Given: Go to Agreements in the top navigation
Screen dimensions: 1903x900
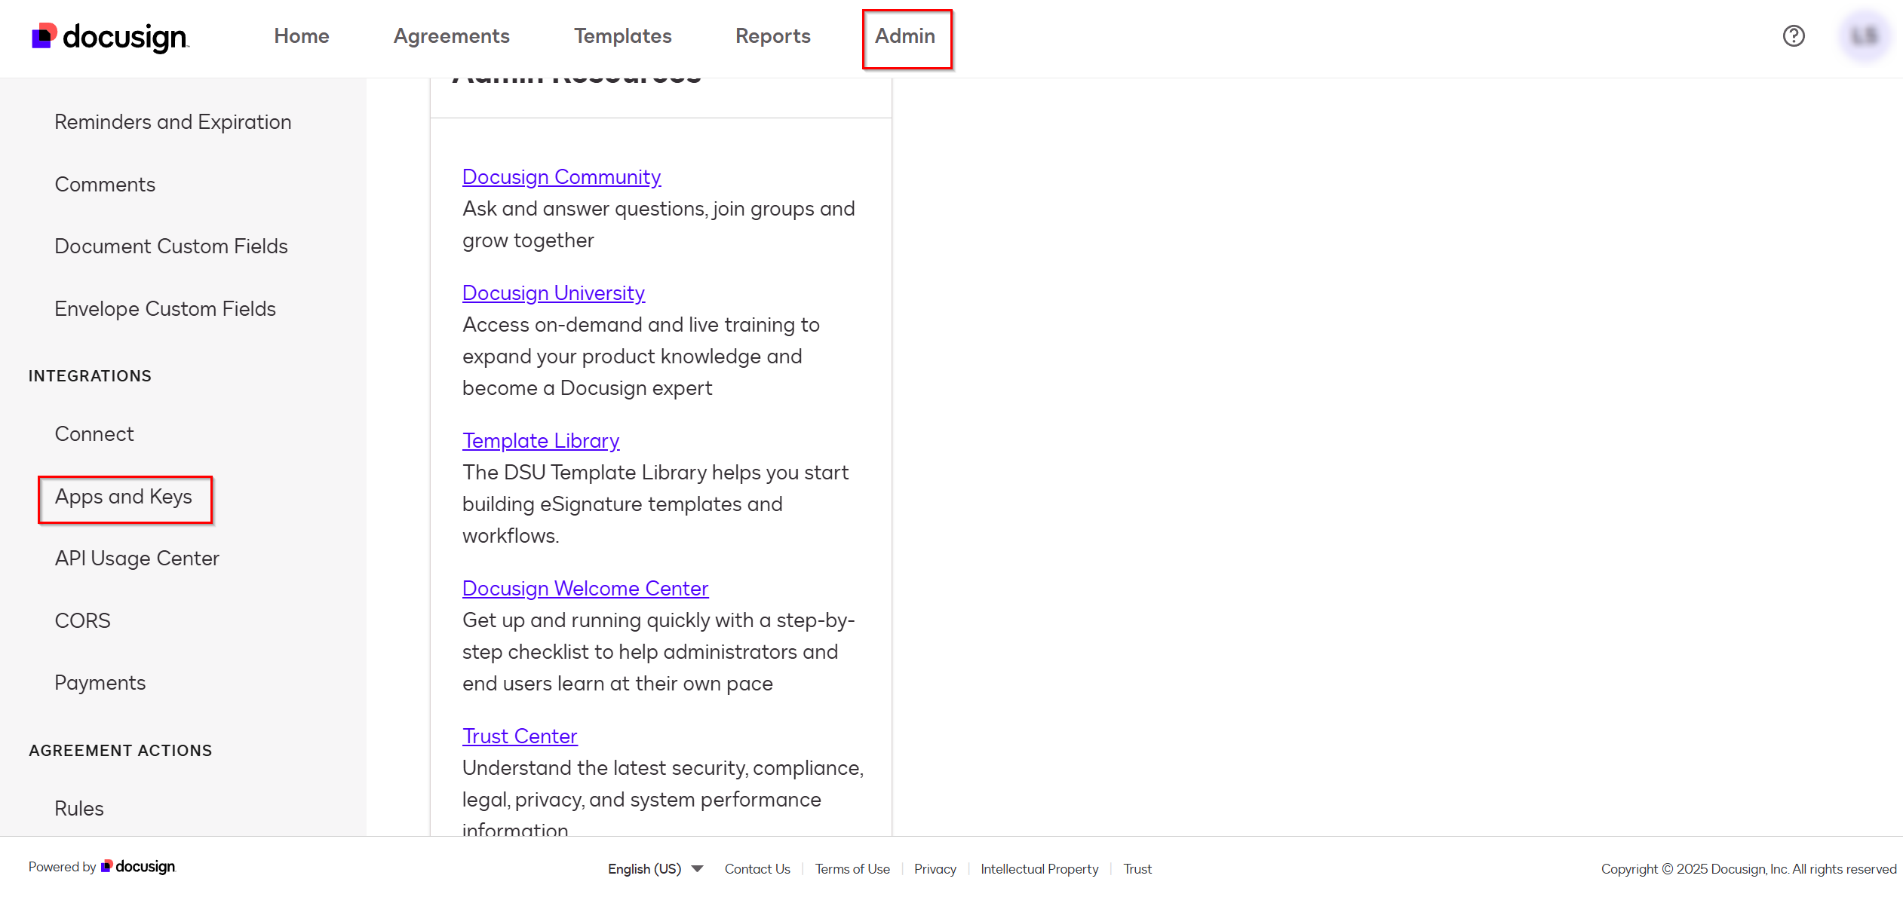Looking at the screenshot, I should click(x=451, y=35).
